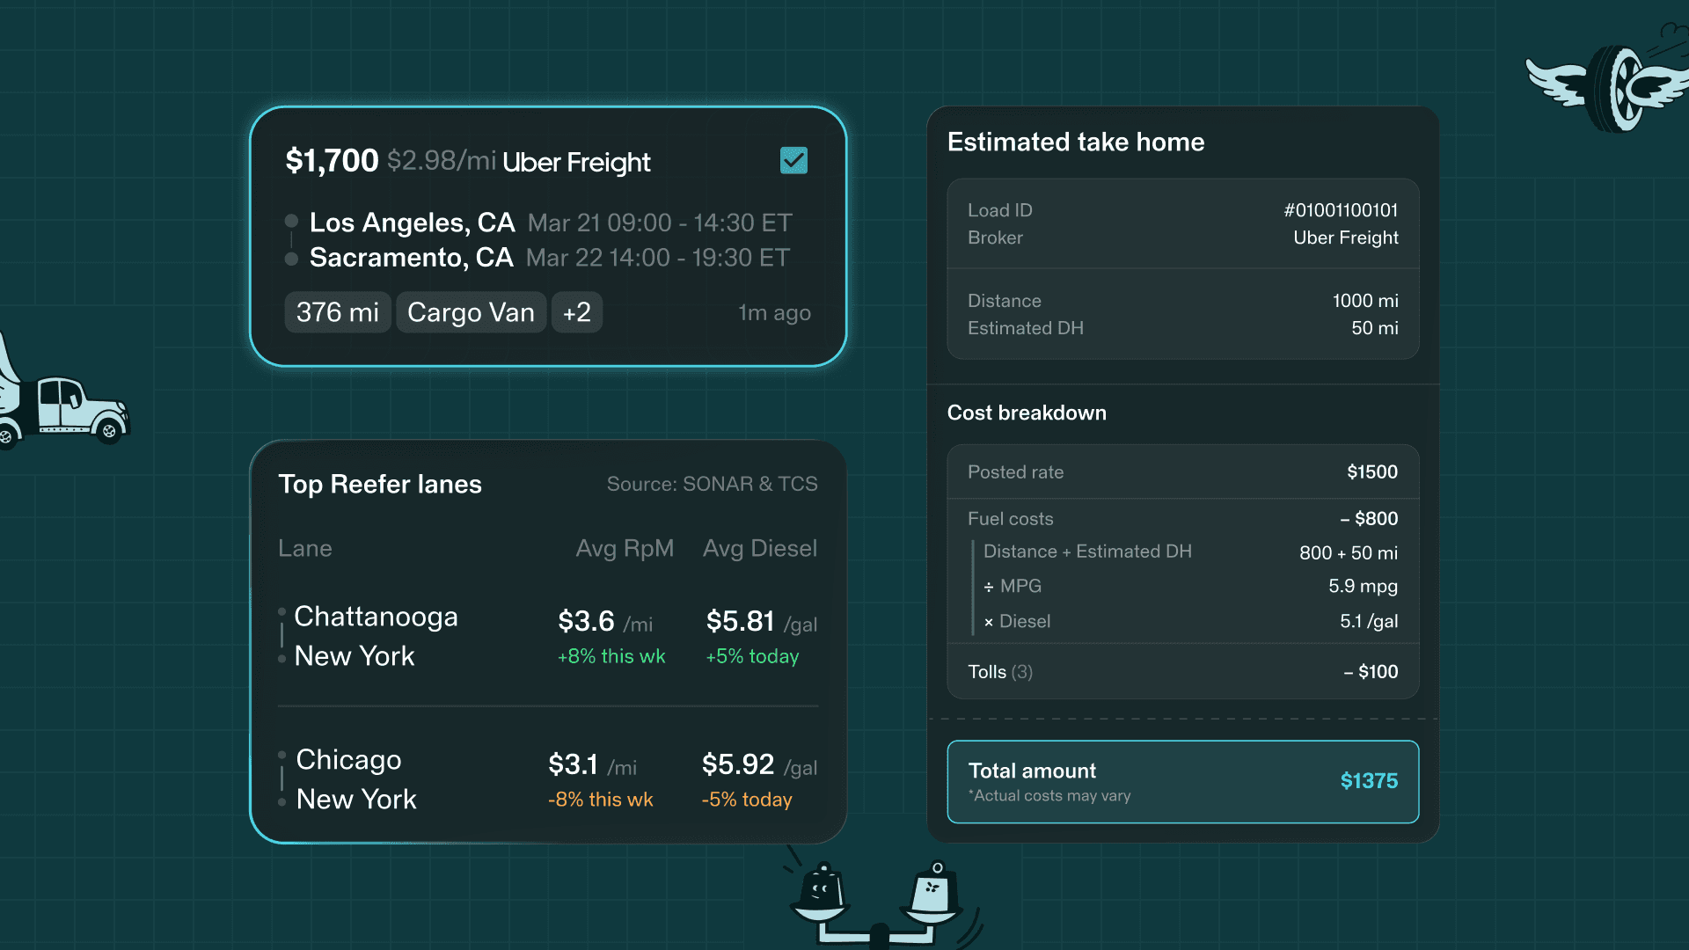
Task: Click the Estimated DH 50 mi value
Action: [1375, 329]
